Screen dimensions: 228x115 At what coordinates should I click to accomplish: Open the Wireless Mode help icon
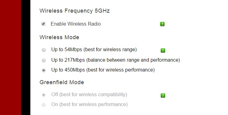(x=163, y=51)
